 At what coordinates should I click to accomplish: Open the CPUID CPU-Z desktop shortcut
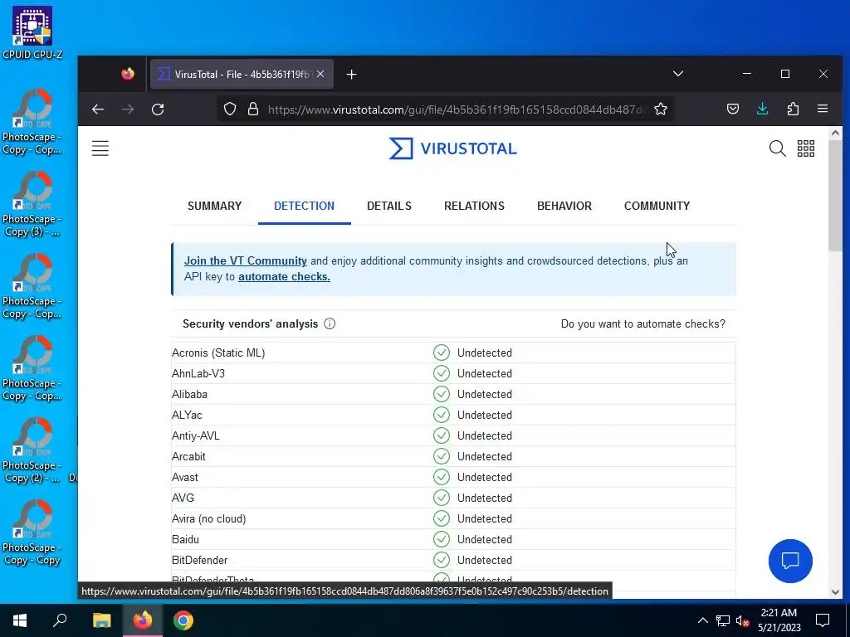[32, 32]
